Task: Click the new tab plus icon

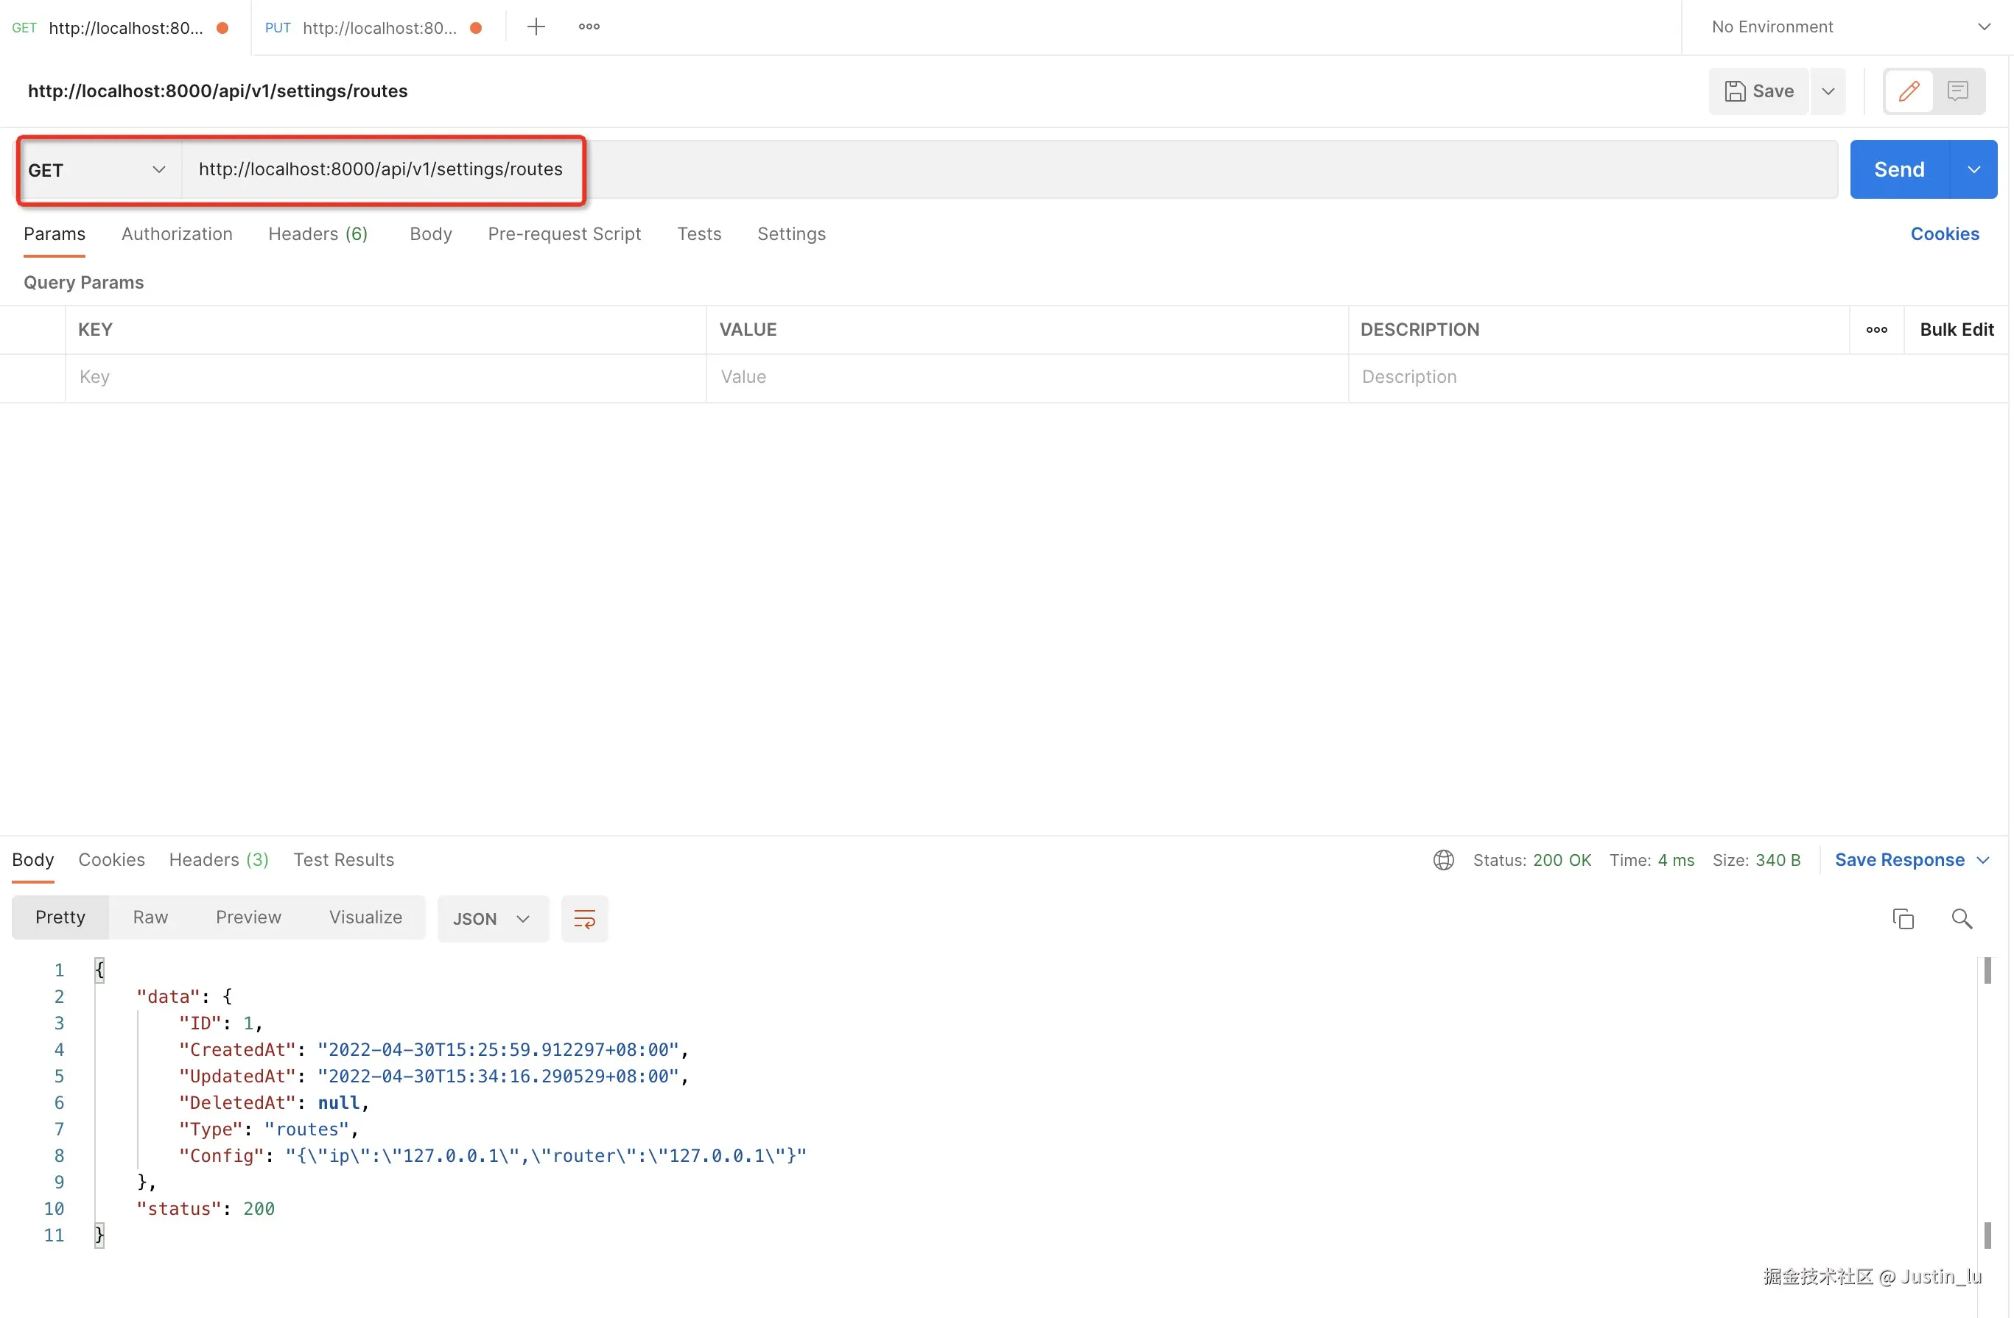Action: 536,27
